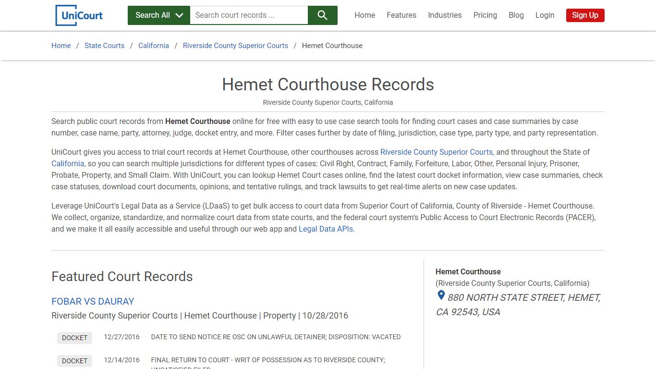Click the Hemet Courthouse Records heading
The height and width of the screenshot is (369, 656).
tap(328, 85)
